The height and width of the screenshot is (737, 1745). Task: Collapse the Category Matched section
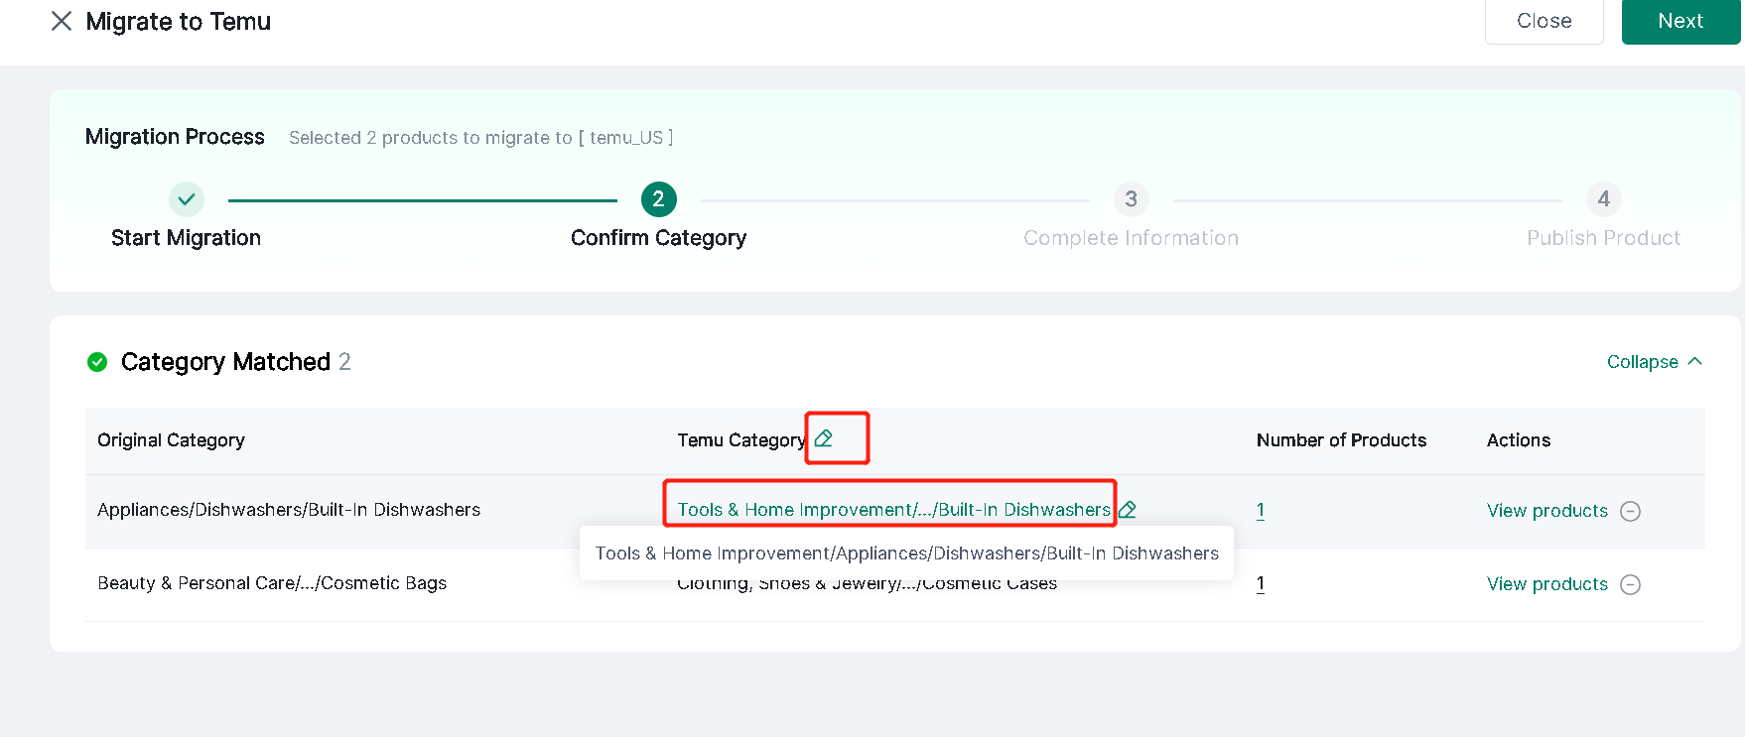coord(1655,362)
